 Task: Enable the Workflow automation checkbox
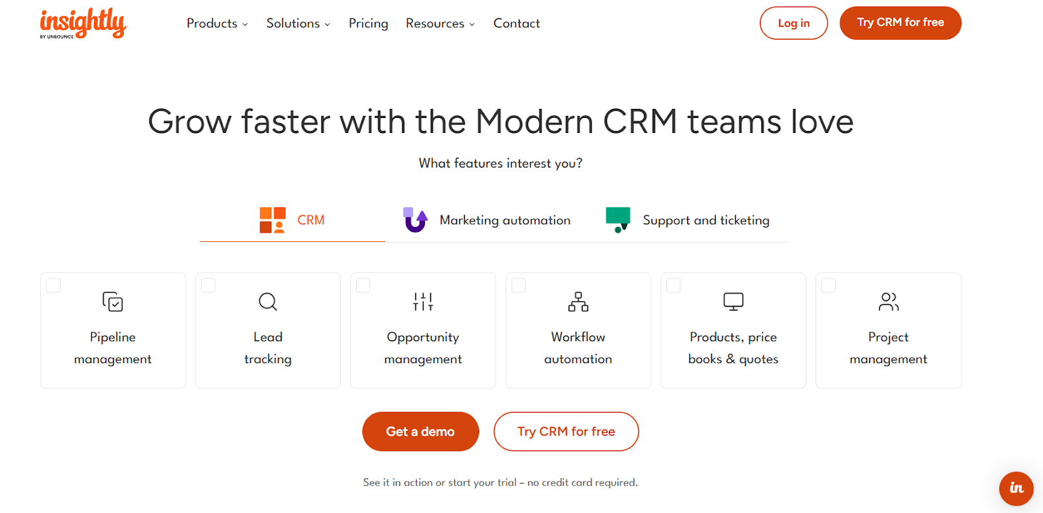[x=519, y=286]
